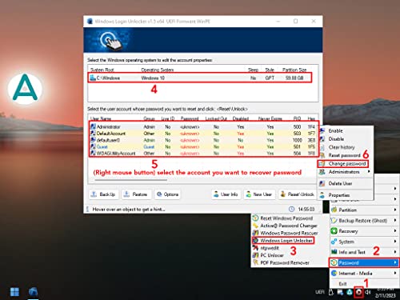Click the Active@ Password Changer key icon
Screen dimensions: 400x300
(x=255, y=226)
